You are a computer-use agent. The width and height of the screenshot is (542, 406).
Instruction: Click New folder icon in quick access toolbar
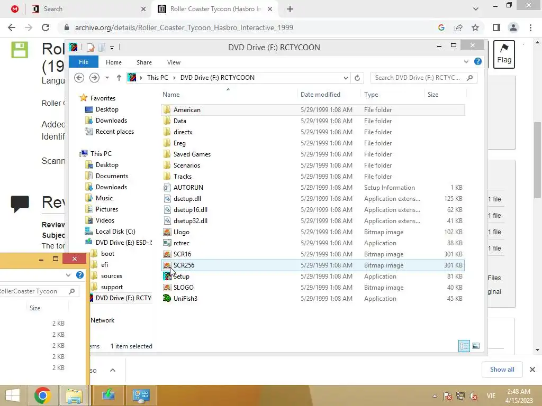click(x=102, y=48)
